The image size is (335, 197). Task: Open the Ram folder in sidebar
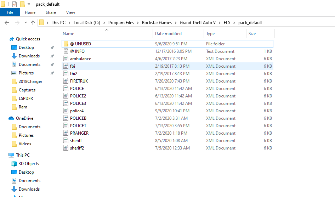pyautogui.click(x=23, y=107)
